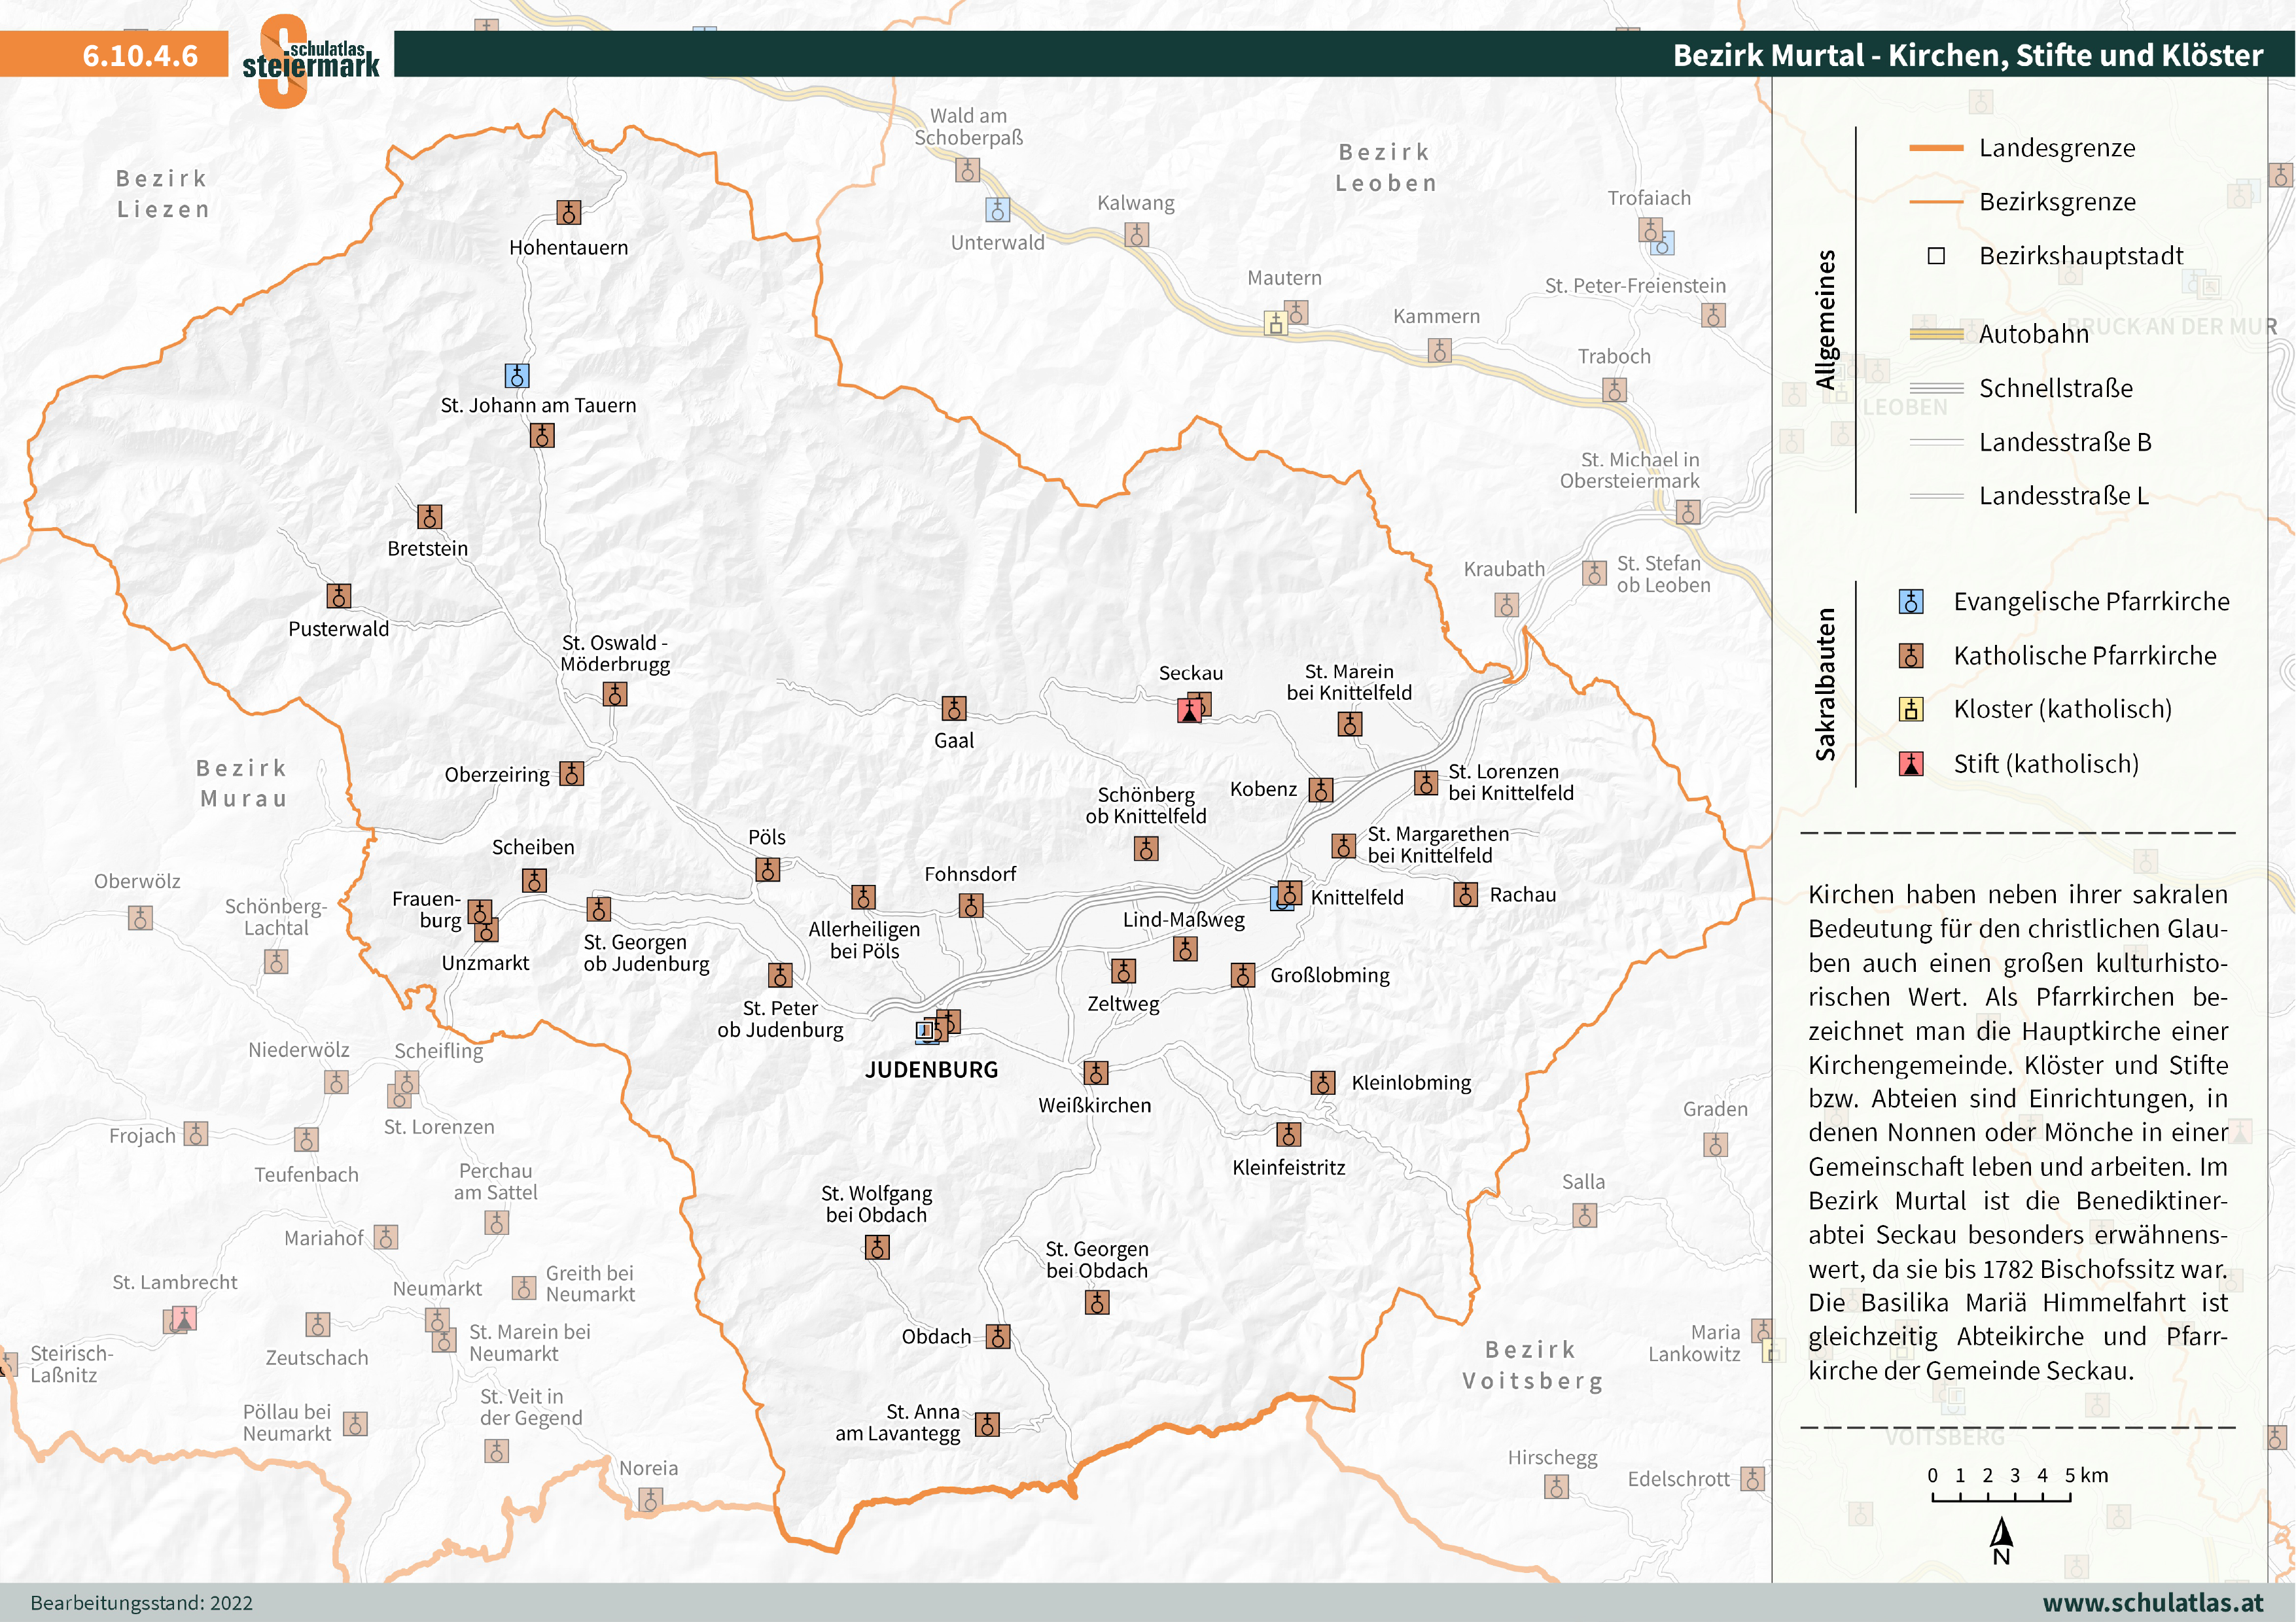2296x1622 pixels.
Task: Click the St. Anna am Lavantegg church icon
Action: pyautogui.click(x=987, y=1424)
